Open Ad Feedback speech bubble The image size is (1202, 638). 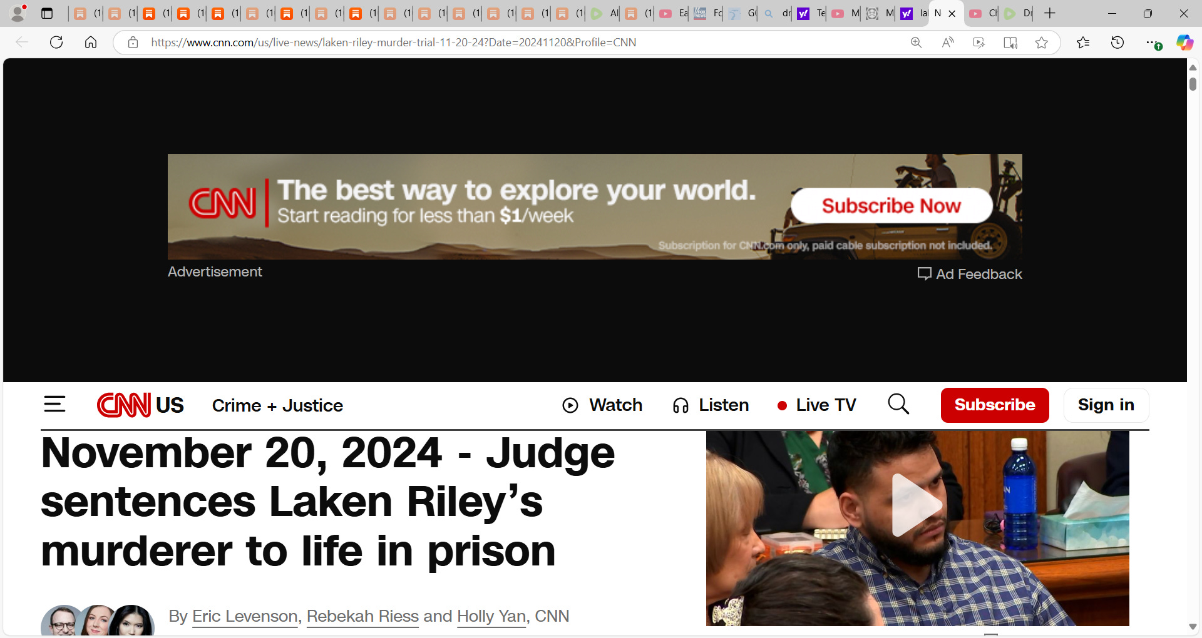pyautogui.click(x=924, y=273)
